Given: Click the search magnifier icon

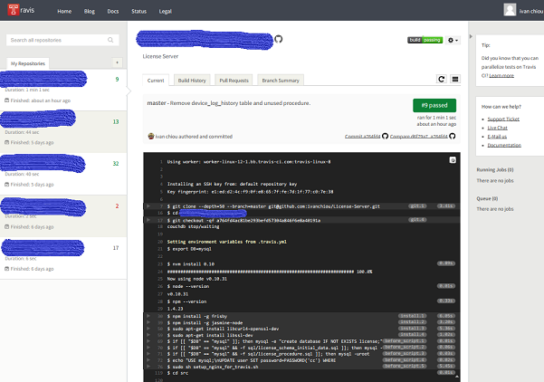Looking at the screenshot, I should [x=110, y=40].
